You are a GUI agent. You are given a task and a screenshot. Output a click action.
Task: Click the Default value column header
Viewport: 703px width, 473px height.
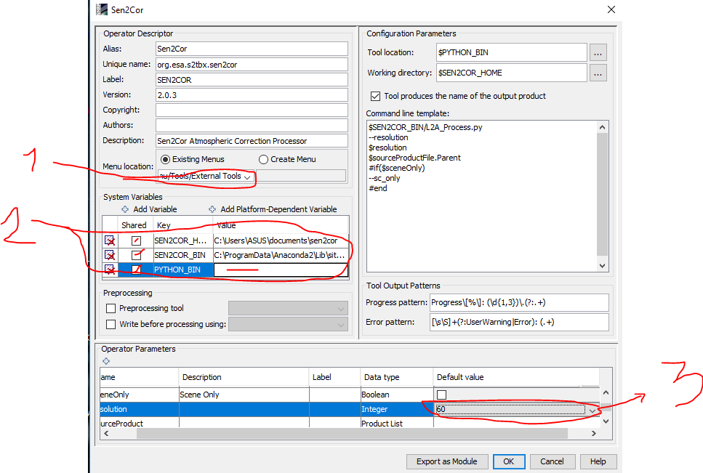click(516, 377)
